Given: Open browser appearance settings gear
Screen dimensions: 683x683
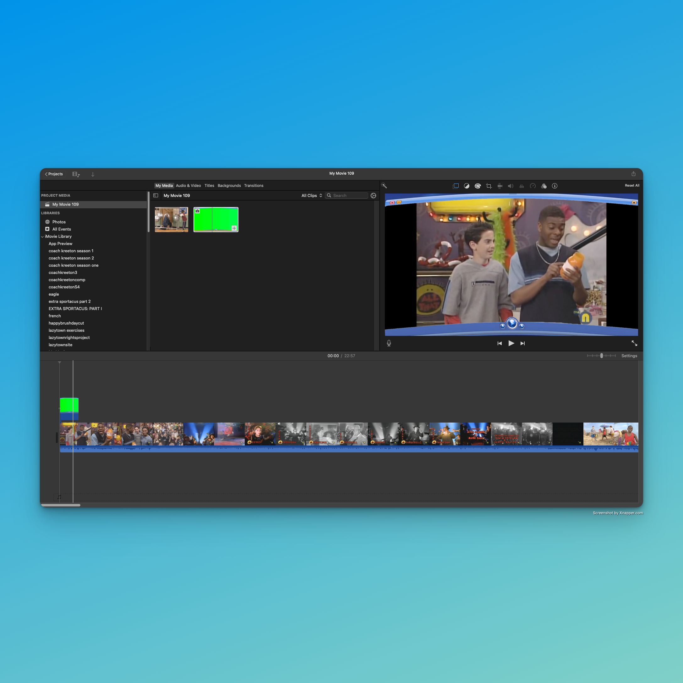Looking at the screenshot, I should [x=373, y=195].
